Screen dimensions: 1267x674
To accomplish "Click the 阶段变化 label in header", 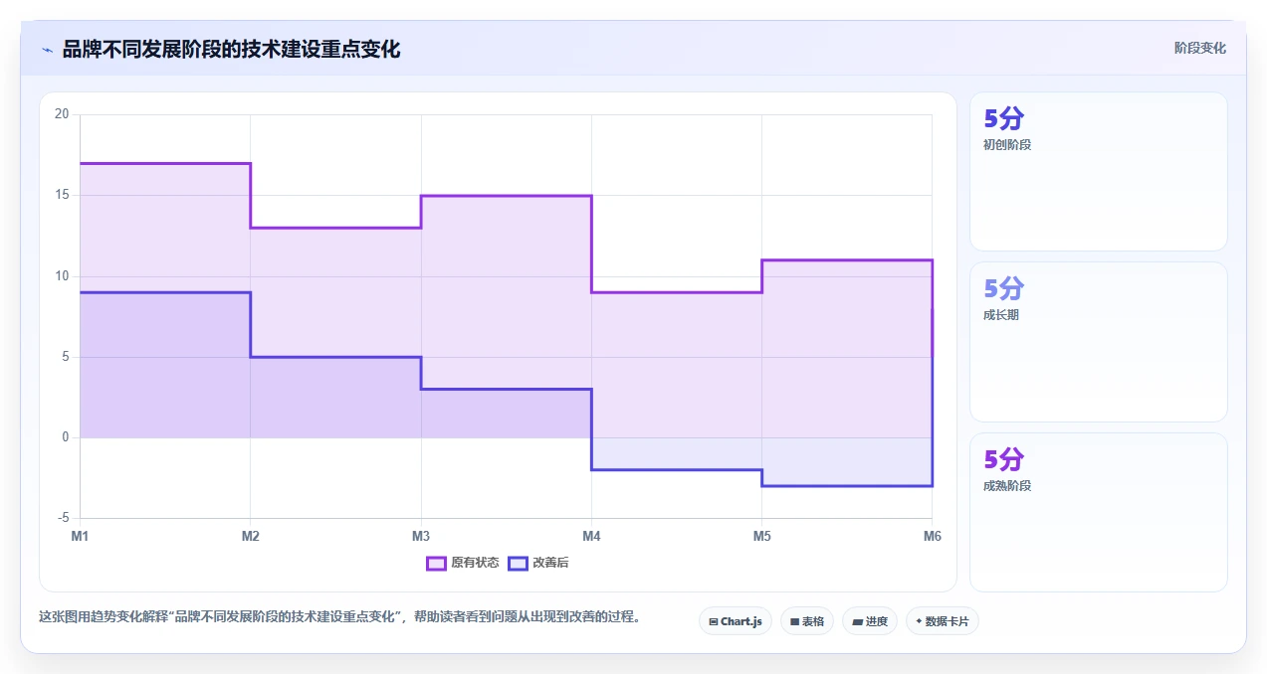I will (1199, 48).
